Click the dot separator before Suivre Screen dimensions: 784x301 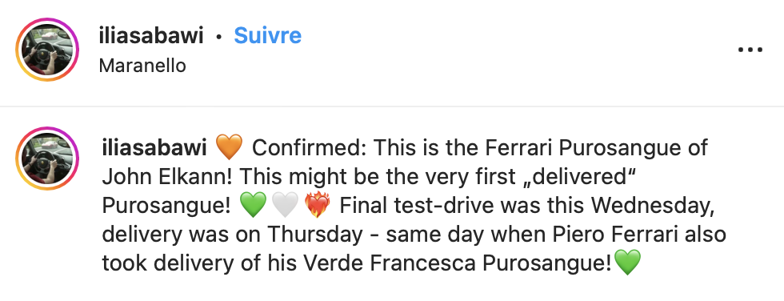click(218, 37)
